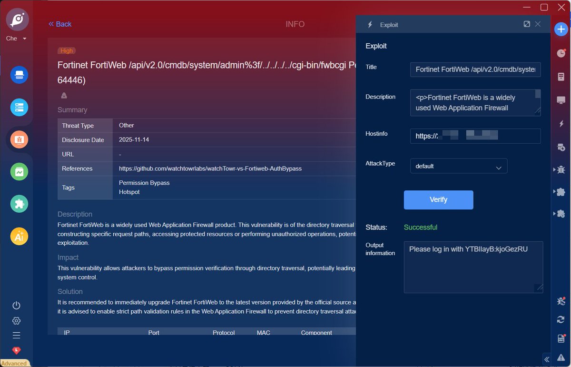Open the database add icon in right sidebar

pyautogui.click(x=561, y=148)
